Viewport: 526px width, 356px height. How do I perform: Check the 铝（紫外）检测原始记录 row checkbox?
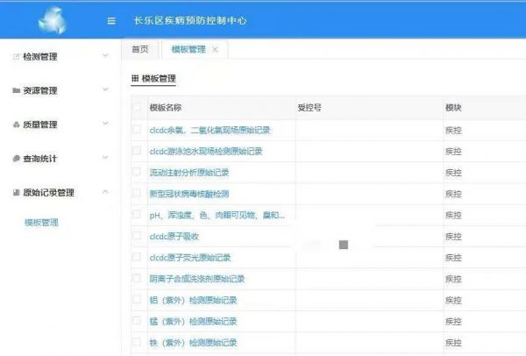[x=137, y=299]
